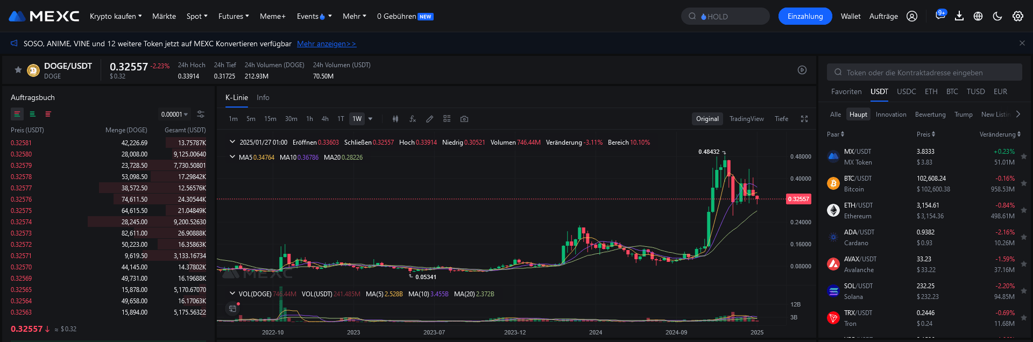Viewport: 1033px width, 342px height.
Task: Open the chart layout grid icon
Action: coord(447,119)
